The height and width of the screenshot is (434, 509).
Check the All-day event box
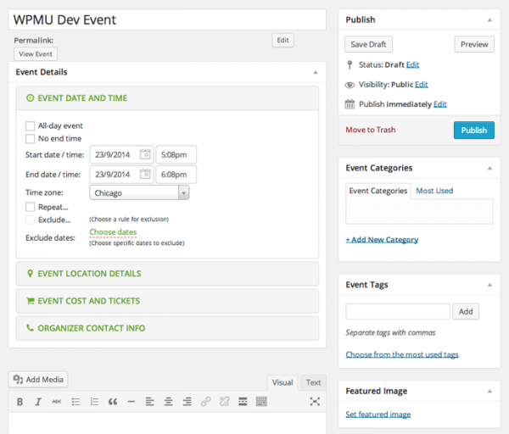click(x=30, y=125)
